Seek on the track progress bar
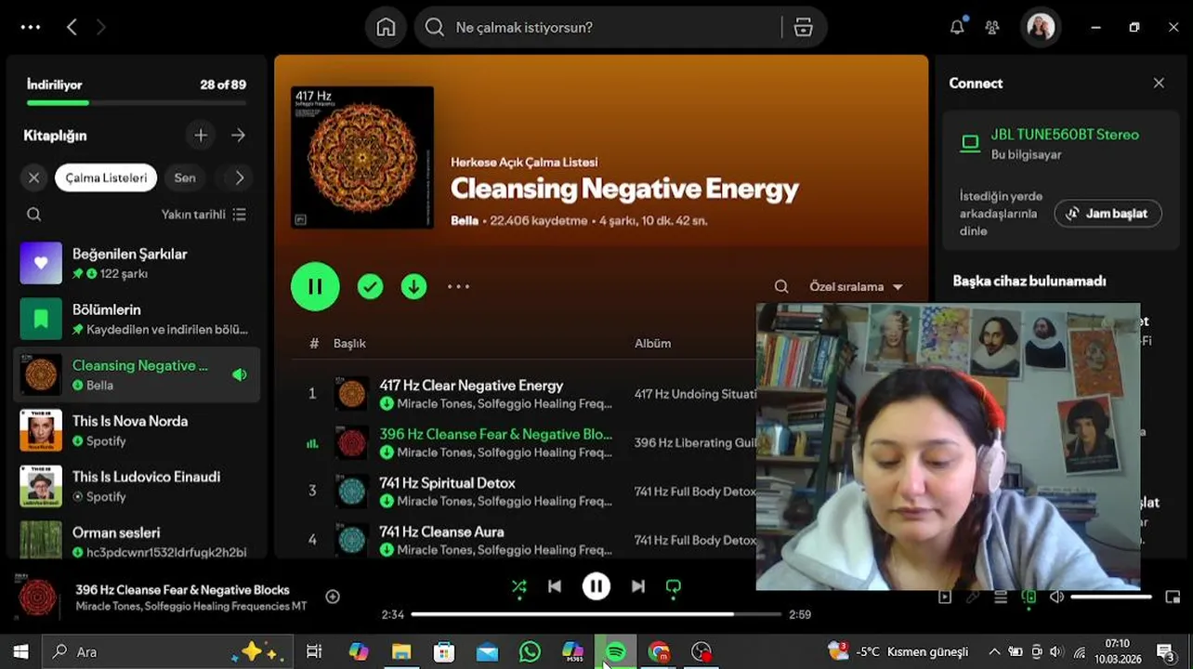 (x=596, y=614)
